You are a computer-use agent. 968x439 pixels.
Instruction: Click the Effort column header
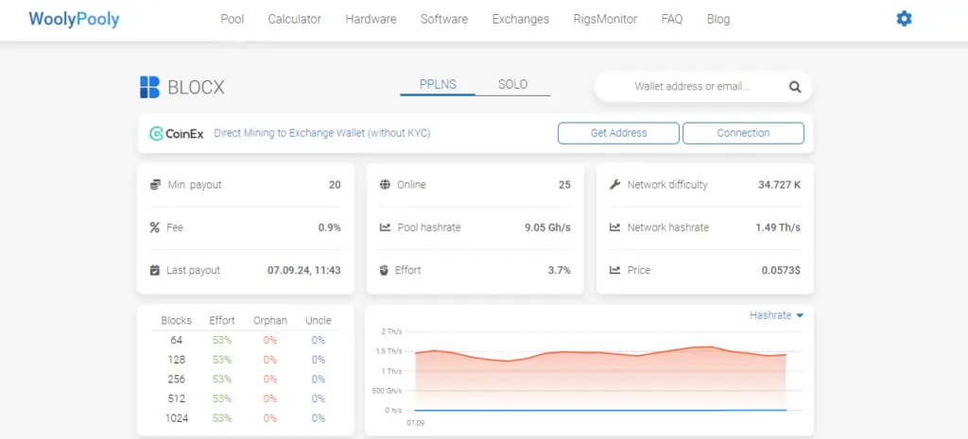pyautogui.click(x=221, y=321)
